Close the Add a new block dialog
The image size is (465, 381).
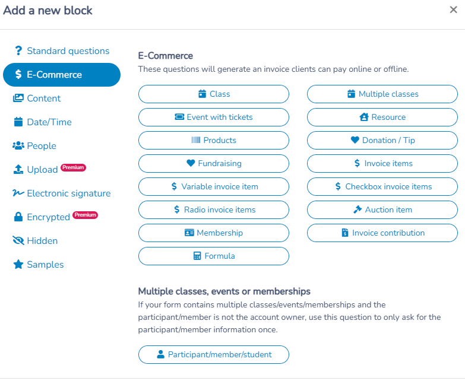click(453, 9)
